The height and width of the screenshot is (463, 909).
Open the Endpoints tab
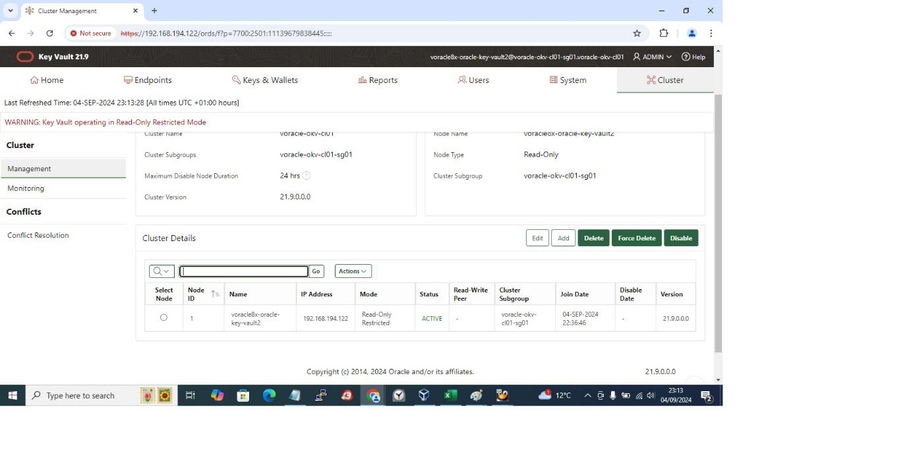click(x=148, y=80)
